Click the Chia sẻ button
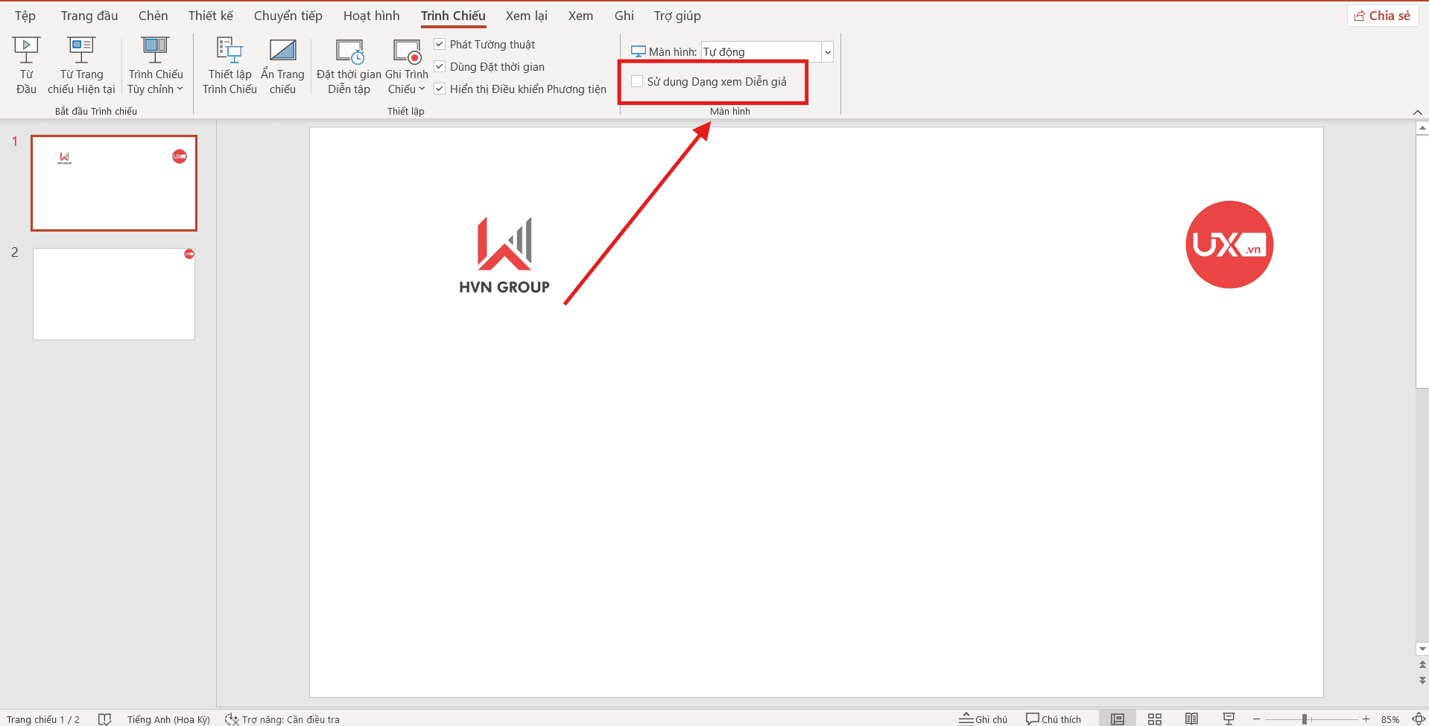The width and height of the screenshot is (1429, 726). pos(1382,15)
